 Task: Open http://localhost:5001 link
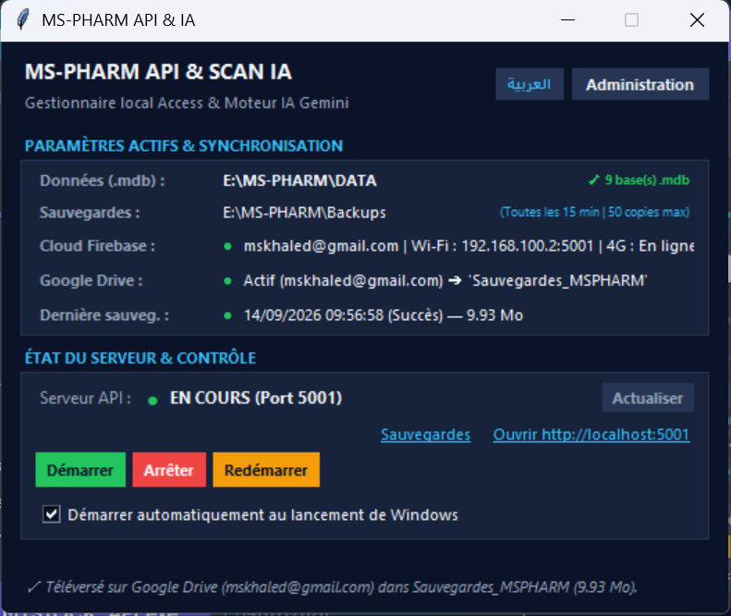pyautogui.click(x=591, y=435)
